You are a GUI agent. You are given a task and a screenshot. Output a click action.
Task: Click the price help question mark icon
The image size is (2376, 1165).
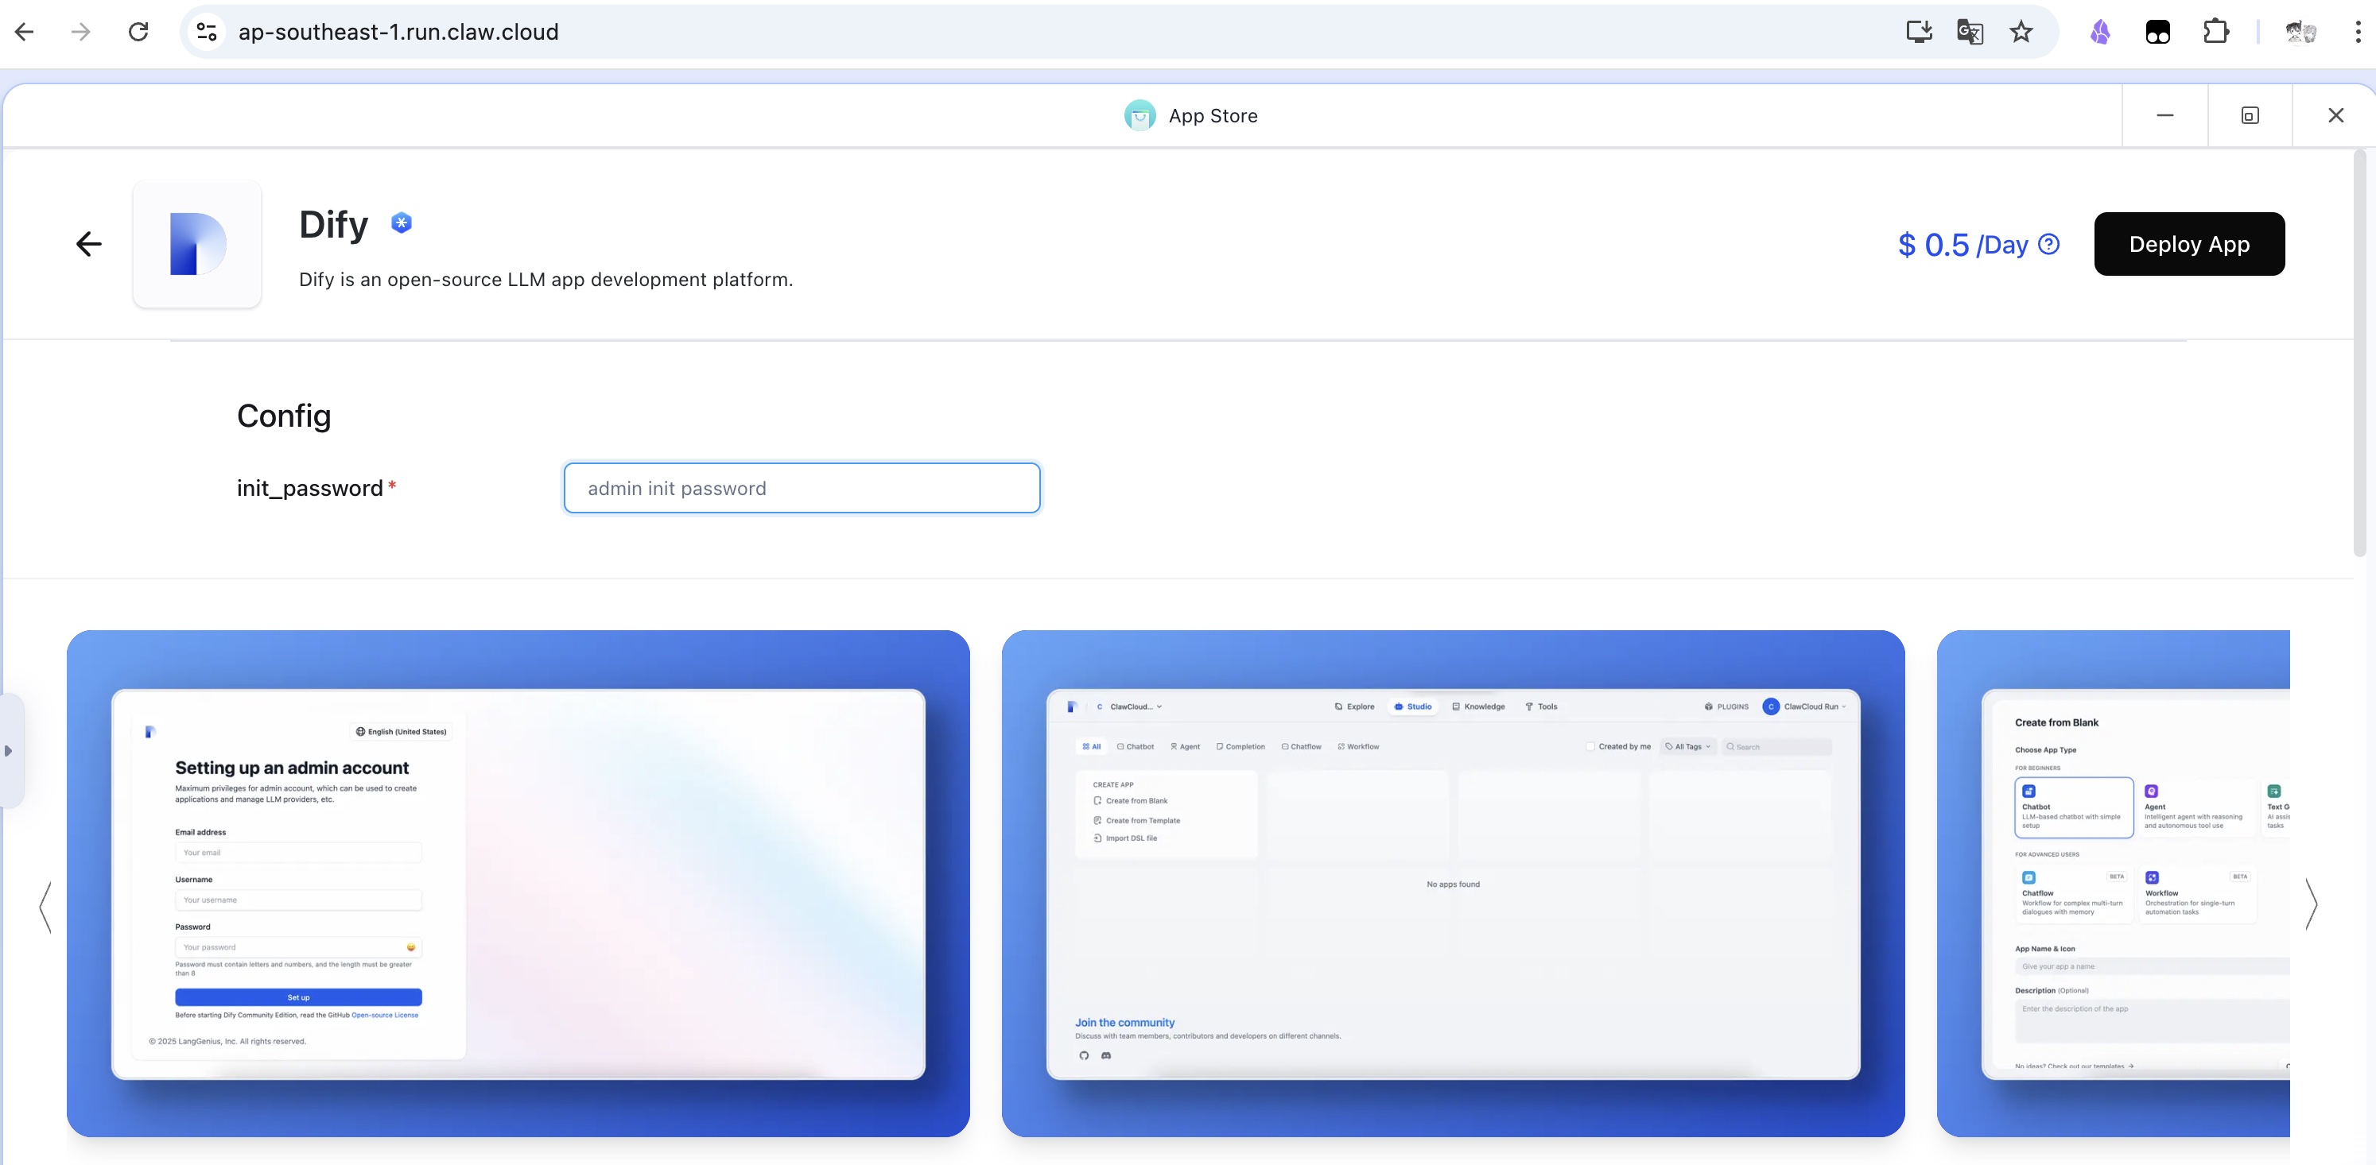pyautogui.click(x=2048, y=244)
